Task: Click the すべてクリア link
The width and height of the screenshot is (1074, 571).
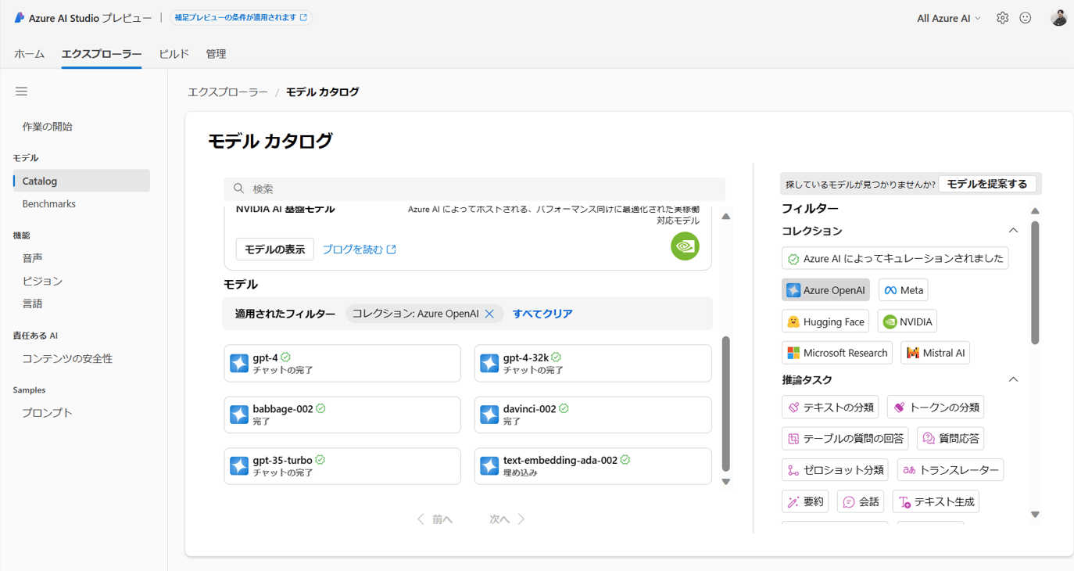Action: pos(542,314)
